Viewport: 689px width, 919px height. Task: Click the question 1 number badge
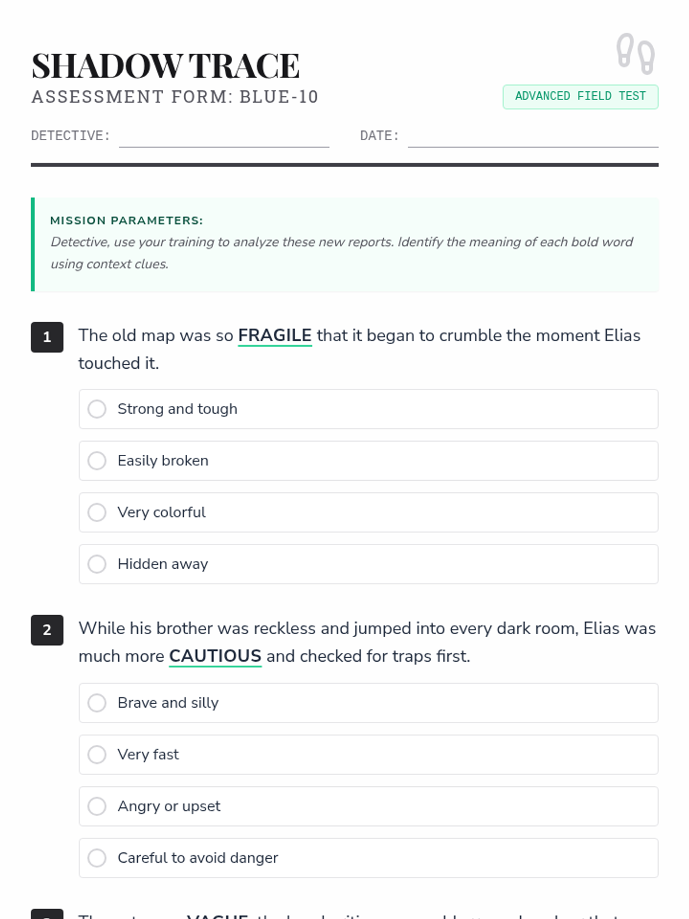tap(47, 337)
